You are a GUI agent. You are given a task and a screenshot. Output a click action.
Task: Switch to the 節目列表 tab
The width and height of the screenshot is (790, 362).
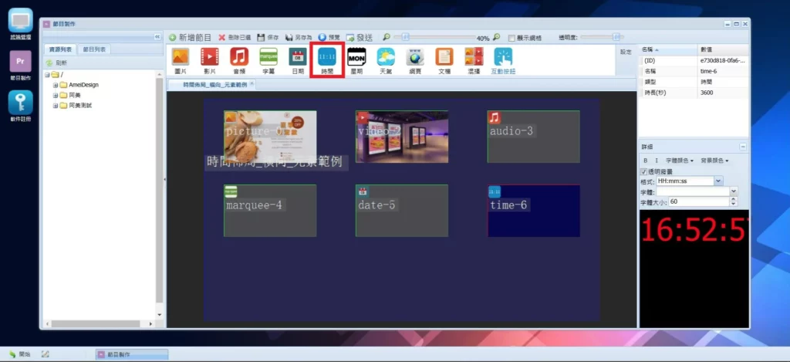point(96,49)
